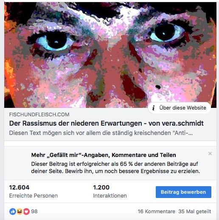Open the 16 Kommentare link
The height and width of the screenshot is (220, 219).
[x=156, y=212]
